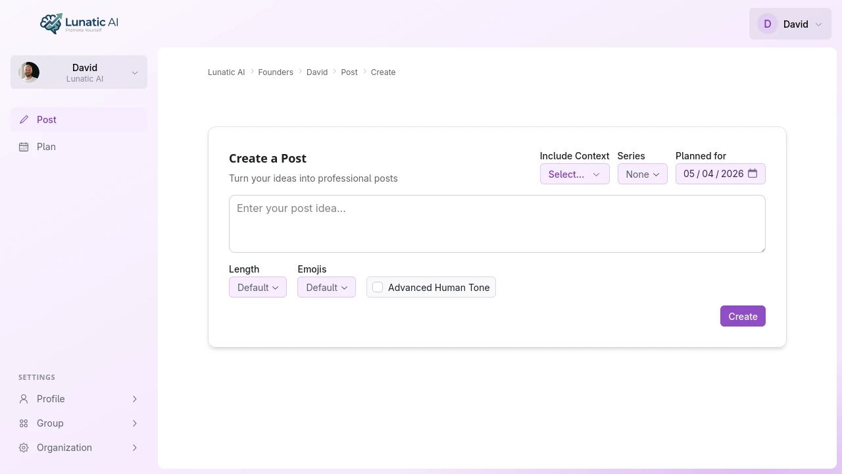Open Group settings label

pyautogui.click(x=50, y=423)
